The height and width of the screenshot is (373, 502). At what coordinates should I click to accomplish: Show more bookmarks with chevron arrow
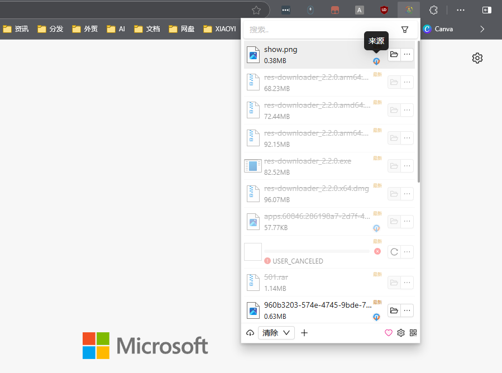(x=482, y=29)
